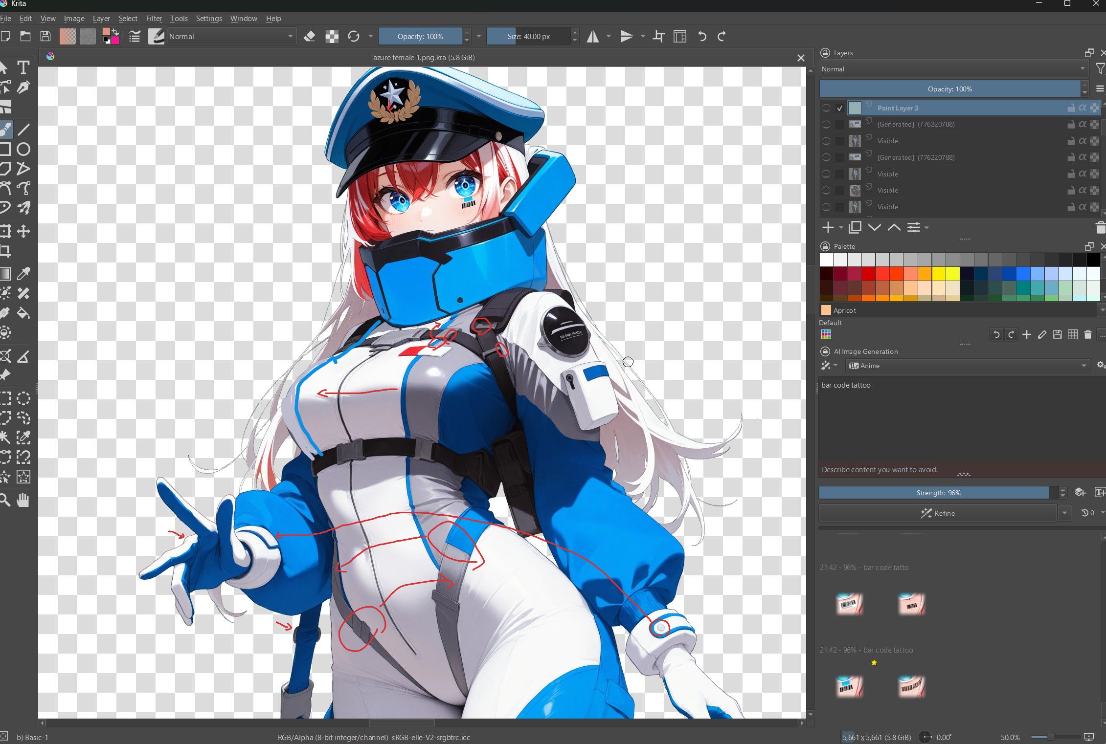Click the Save document icon
This screenshot has width=1106, height=744.
[45, 37]
